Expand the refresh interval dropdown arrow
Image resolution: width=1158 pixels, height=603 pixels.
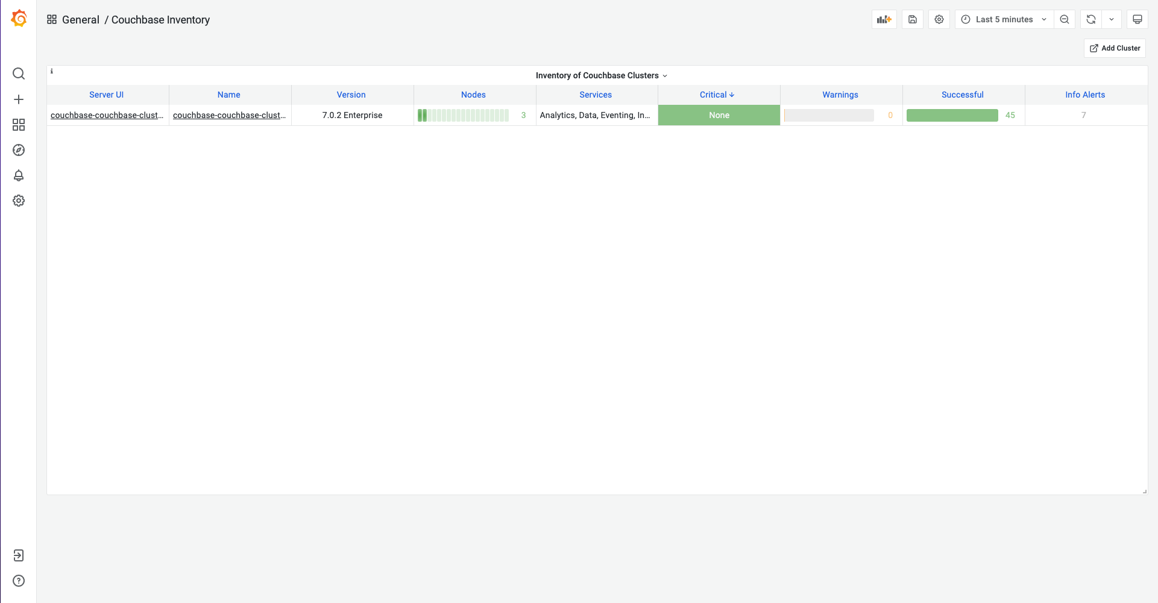[1112, 19]
